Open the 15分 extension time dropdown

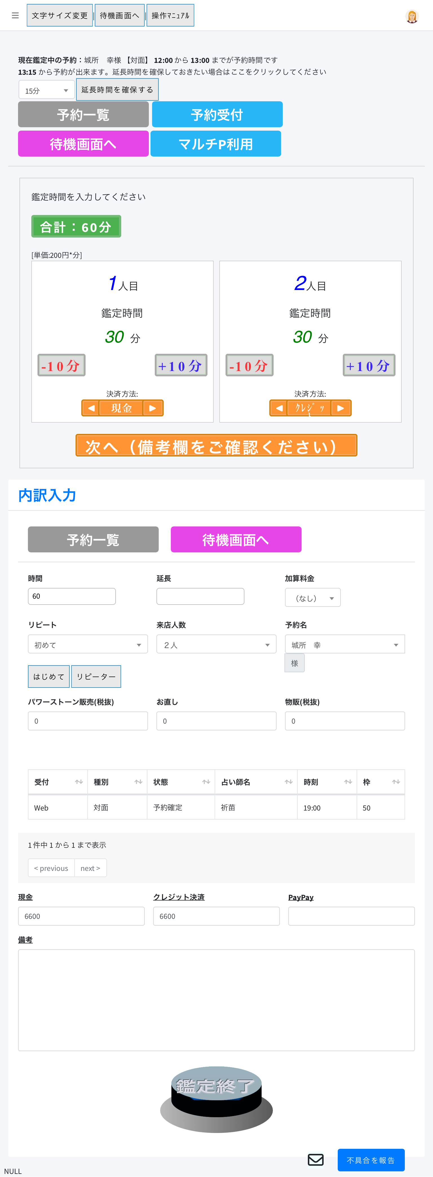pos(47,91)
